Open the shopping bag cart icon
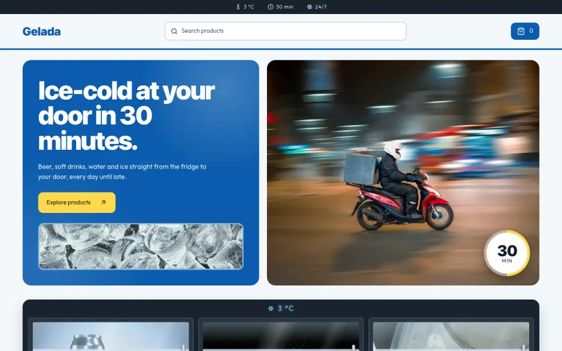This screenshot has height=351, width=562. click(521, 31)
